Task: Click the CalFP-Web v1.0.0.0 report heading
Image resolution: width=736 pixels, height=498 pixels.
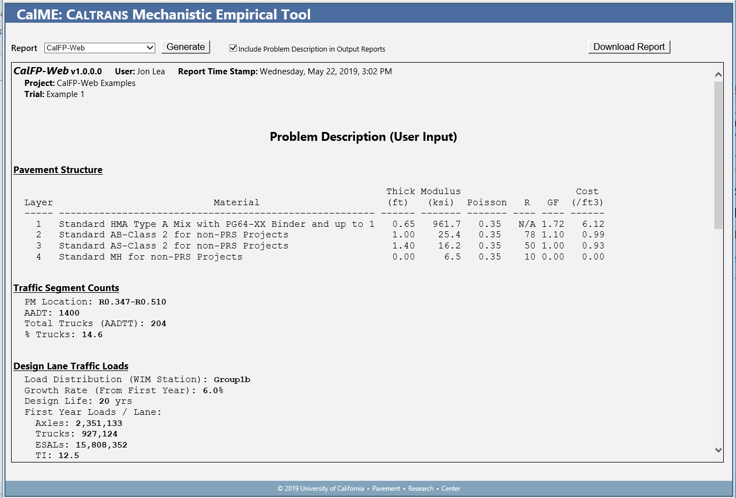Action: coord(58,72)
